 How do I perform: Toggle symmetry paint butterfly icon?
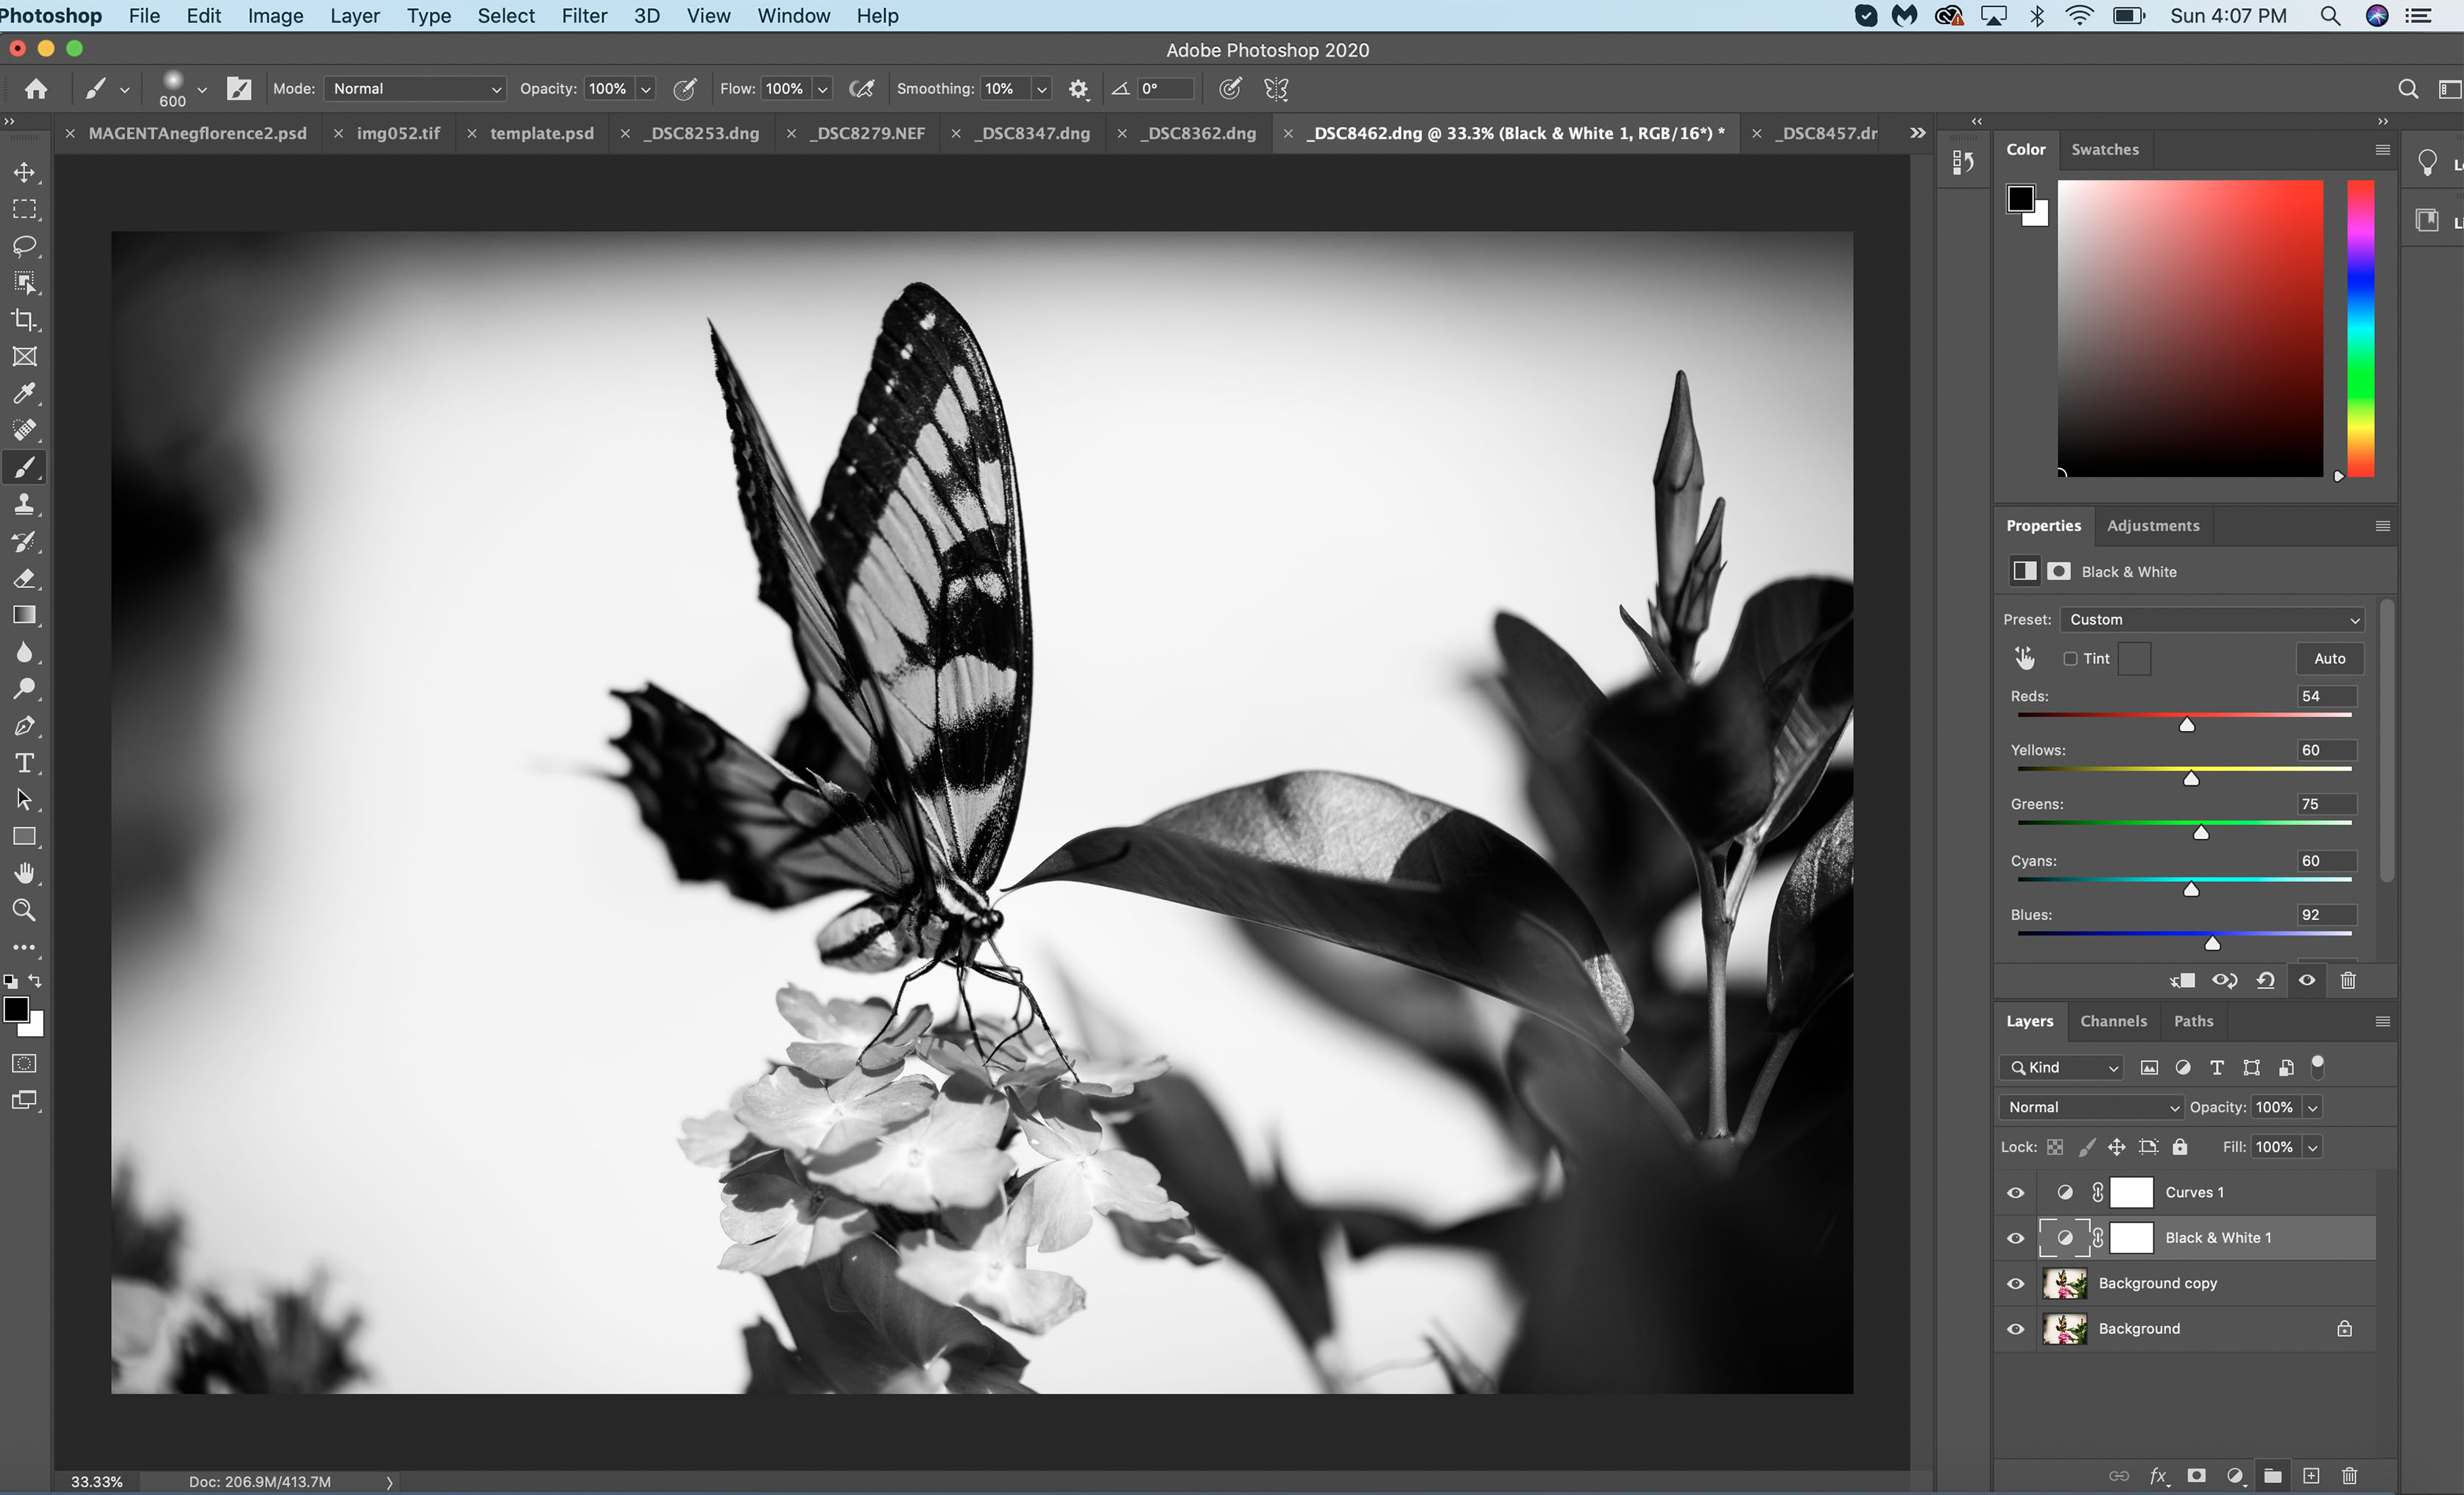1276,89
